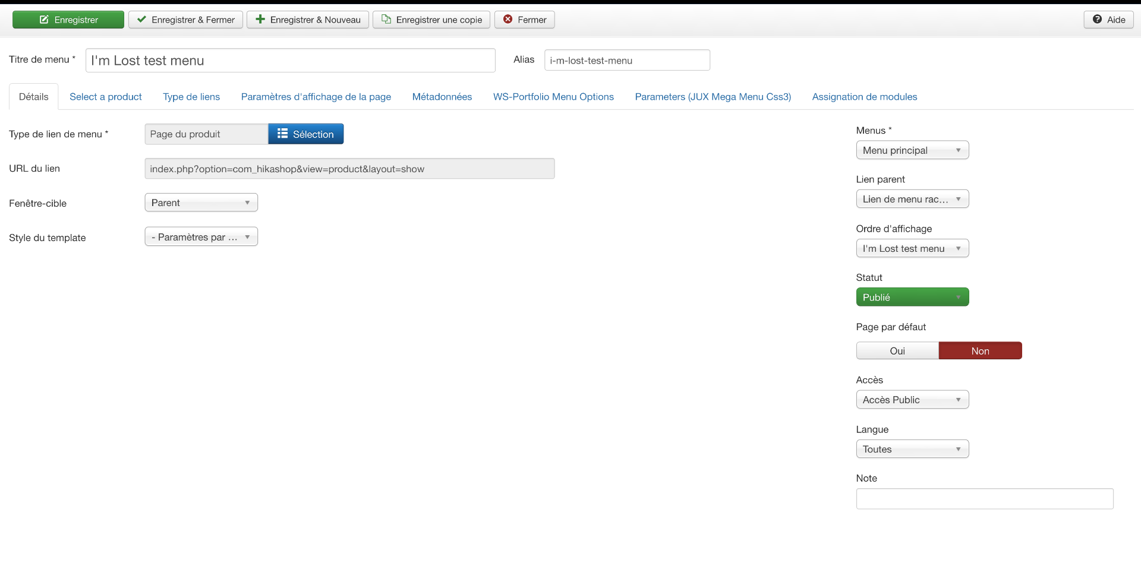Open the Lien parent dropdown
1141x563 pixels.
pyautogui.click(x=912, y=199)
